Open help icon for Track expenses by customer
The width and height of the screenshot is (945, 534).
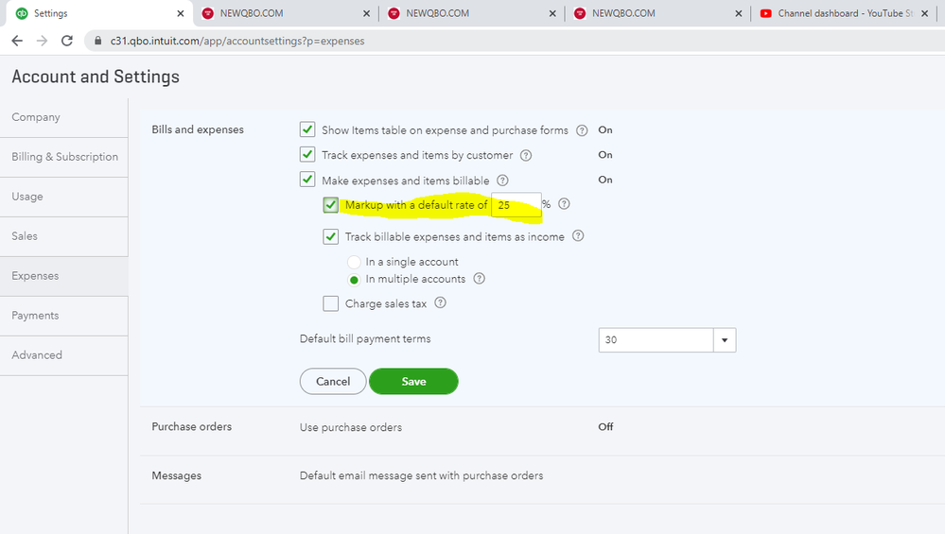526,155
